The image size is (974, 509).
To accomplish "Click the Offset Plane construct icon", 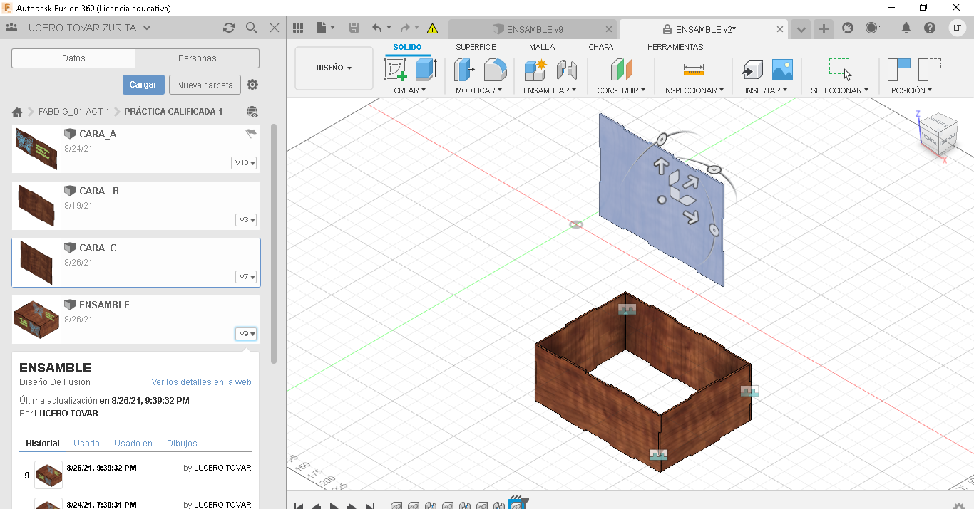I will click(x=621, y=70).
